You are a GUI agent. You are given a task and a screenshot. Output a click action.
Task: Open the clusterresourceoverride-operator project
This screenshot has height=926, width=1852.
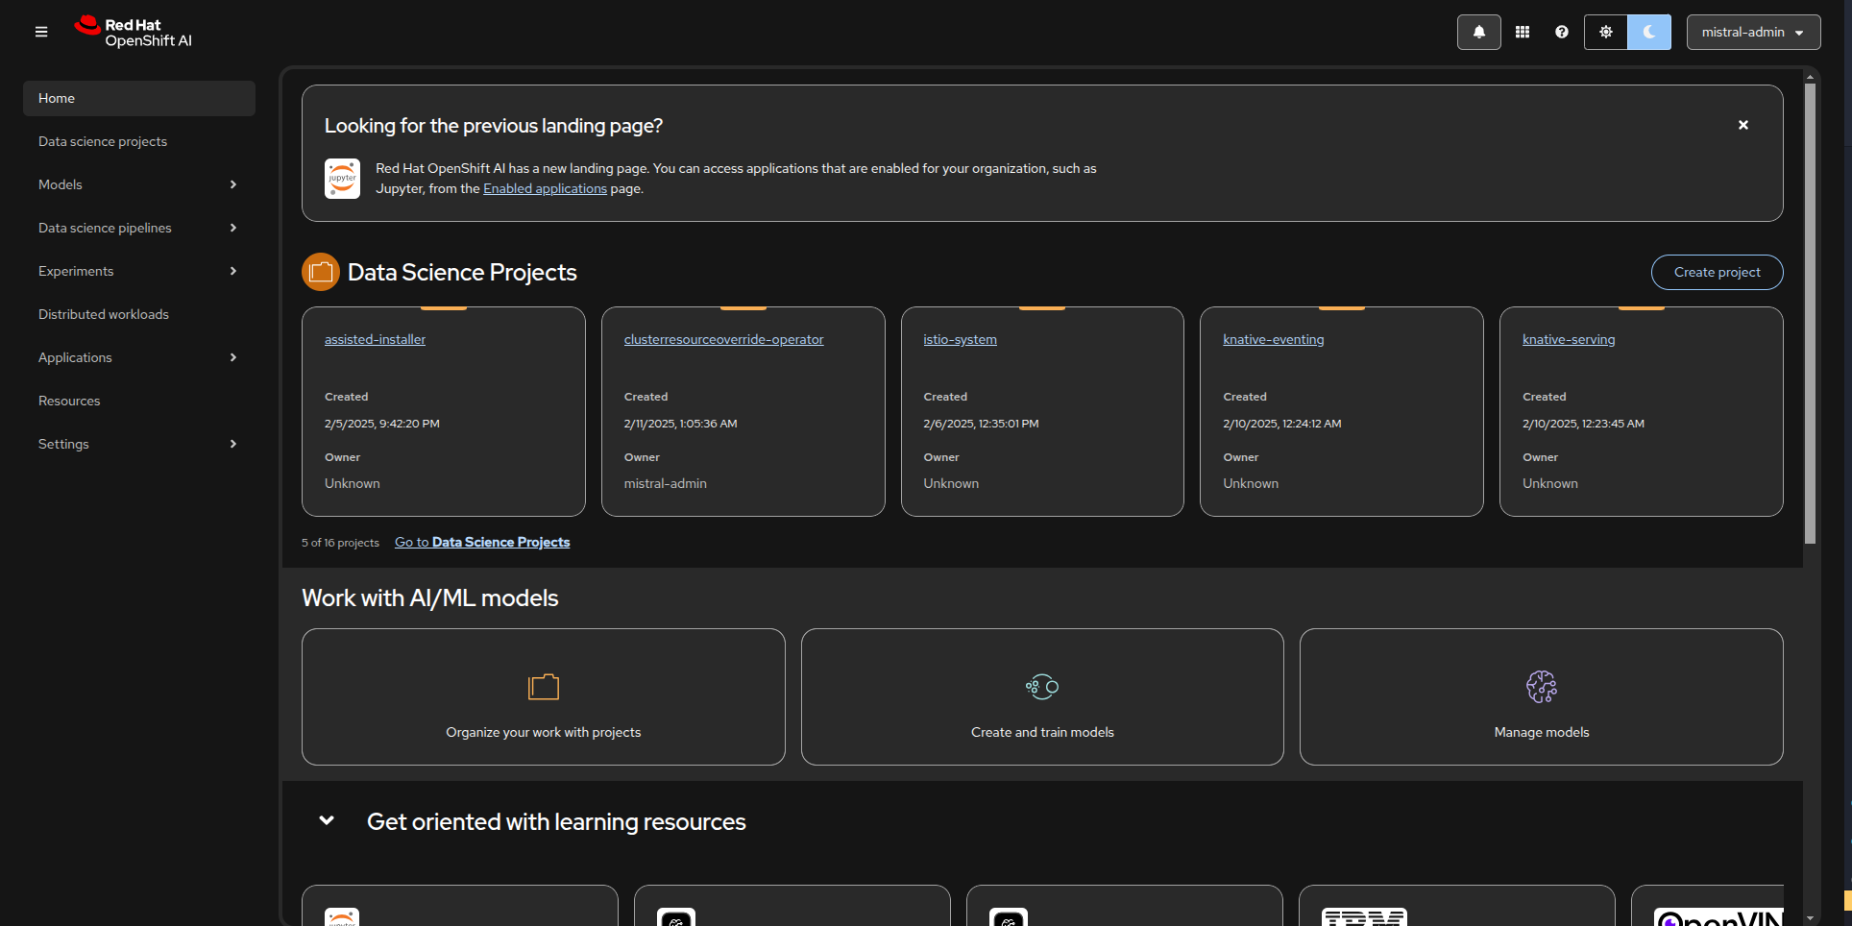pyautogui.click(x=723, y=339)
